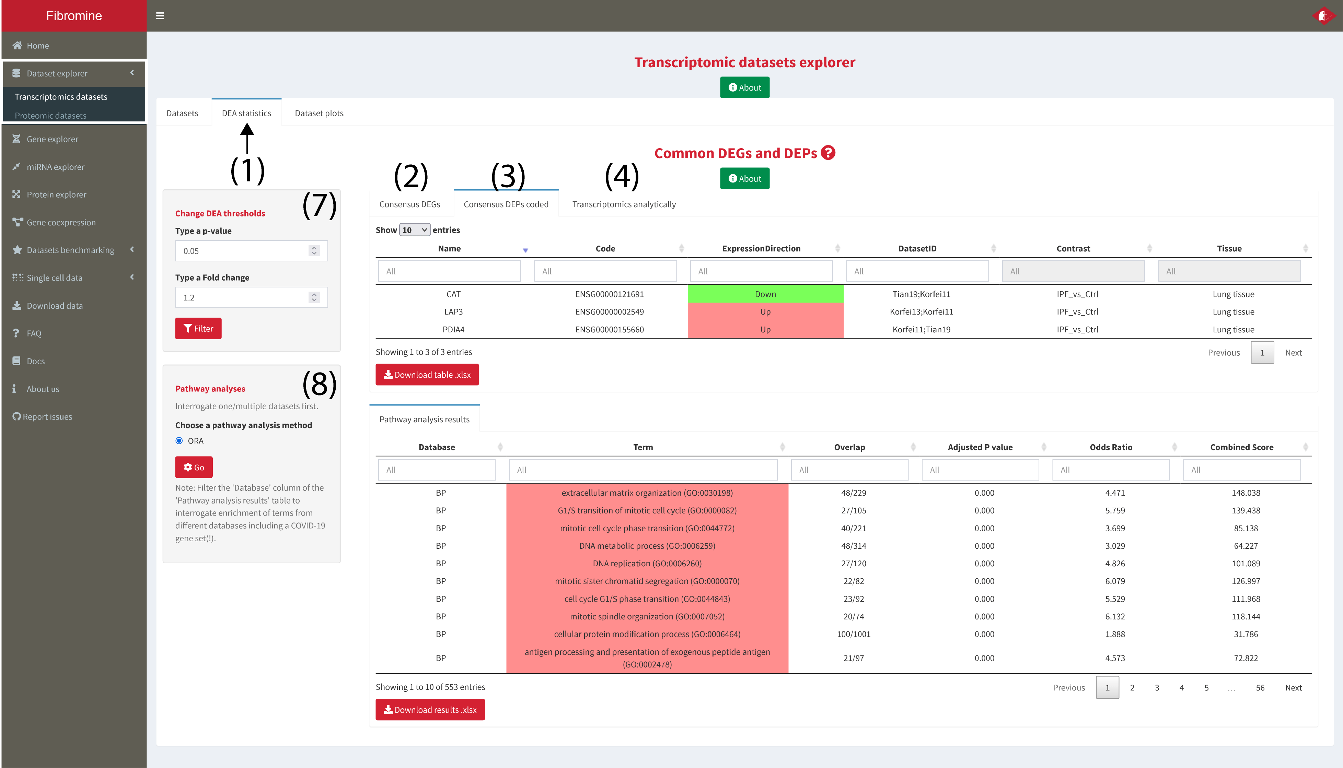The image size is (1343, 768).
Task: Click the GitHub Report issues icon
Action: pyautogui.click(x=16, y=417)
